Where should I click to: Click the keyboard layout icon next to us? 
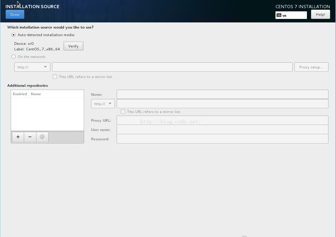[x=279, y=15]
